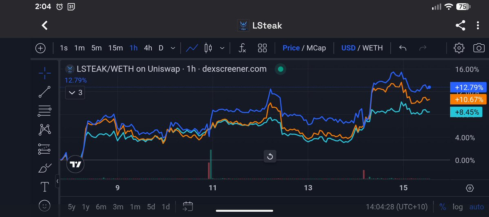The height and width of the screenshot is (217, 489).
Task: Select the line chart style icon
Action: point(192,48)
